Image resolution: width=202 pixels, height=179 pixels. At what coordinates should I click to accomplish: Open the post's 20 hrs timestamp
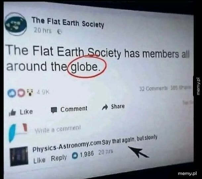tap(43, 31)
